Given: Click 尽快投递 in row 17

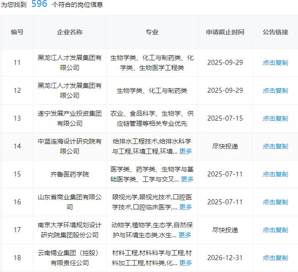Looking at the screenshot, I should coord(225,230).
